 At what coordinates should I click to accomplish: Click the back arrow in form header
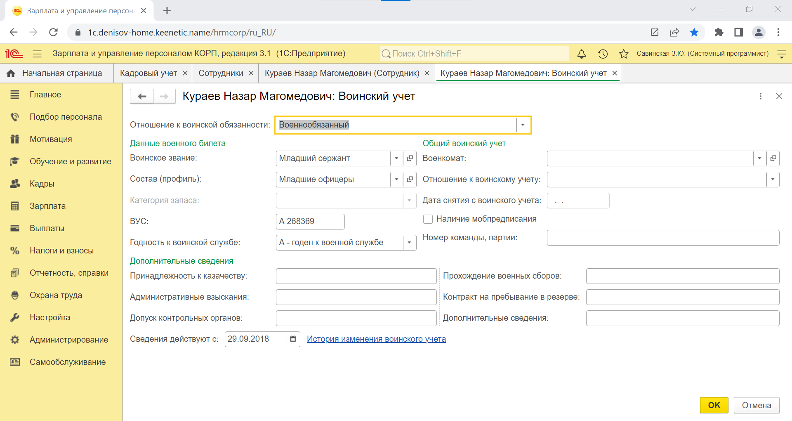[142, 97]
